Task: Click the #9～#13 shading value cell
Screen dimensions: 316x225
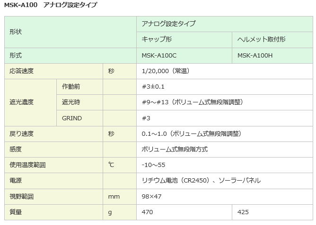Action: tap(225, 102)
